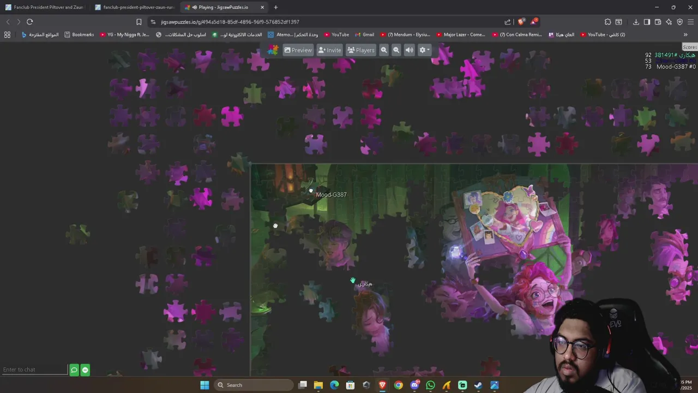Switch to Fanclub President Piltover and Zaun tab
The height and width of the screenshot is (393, 698).
pyautogui.click(x=45, y=7)
